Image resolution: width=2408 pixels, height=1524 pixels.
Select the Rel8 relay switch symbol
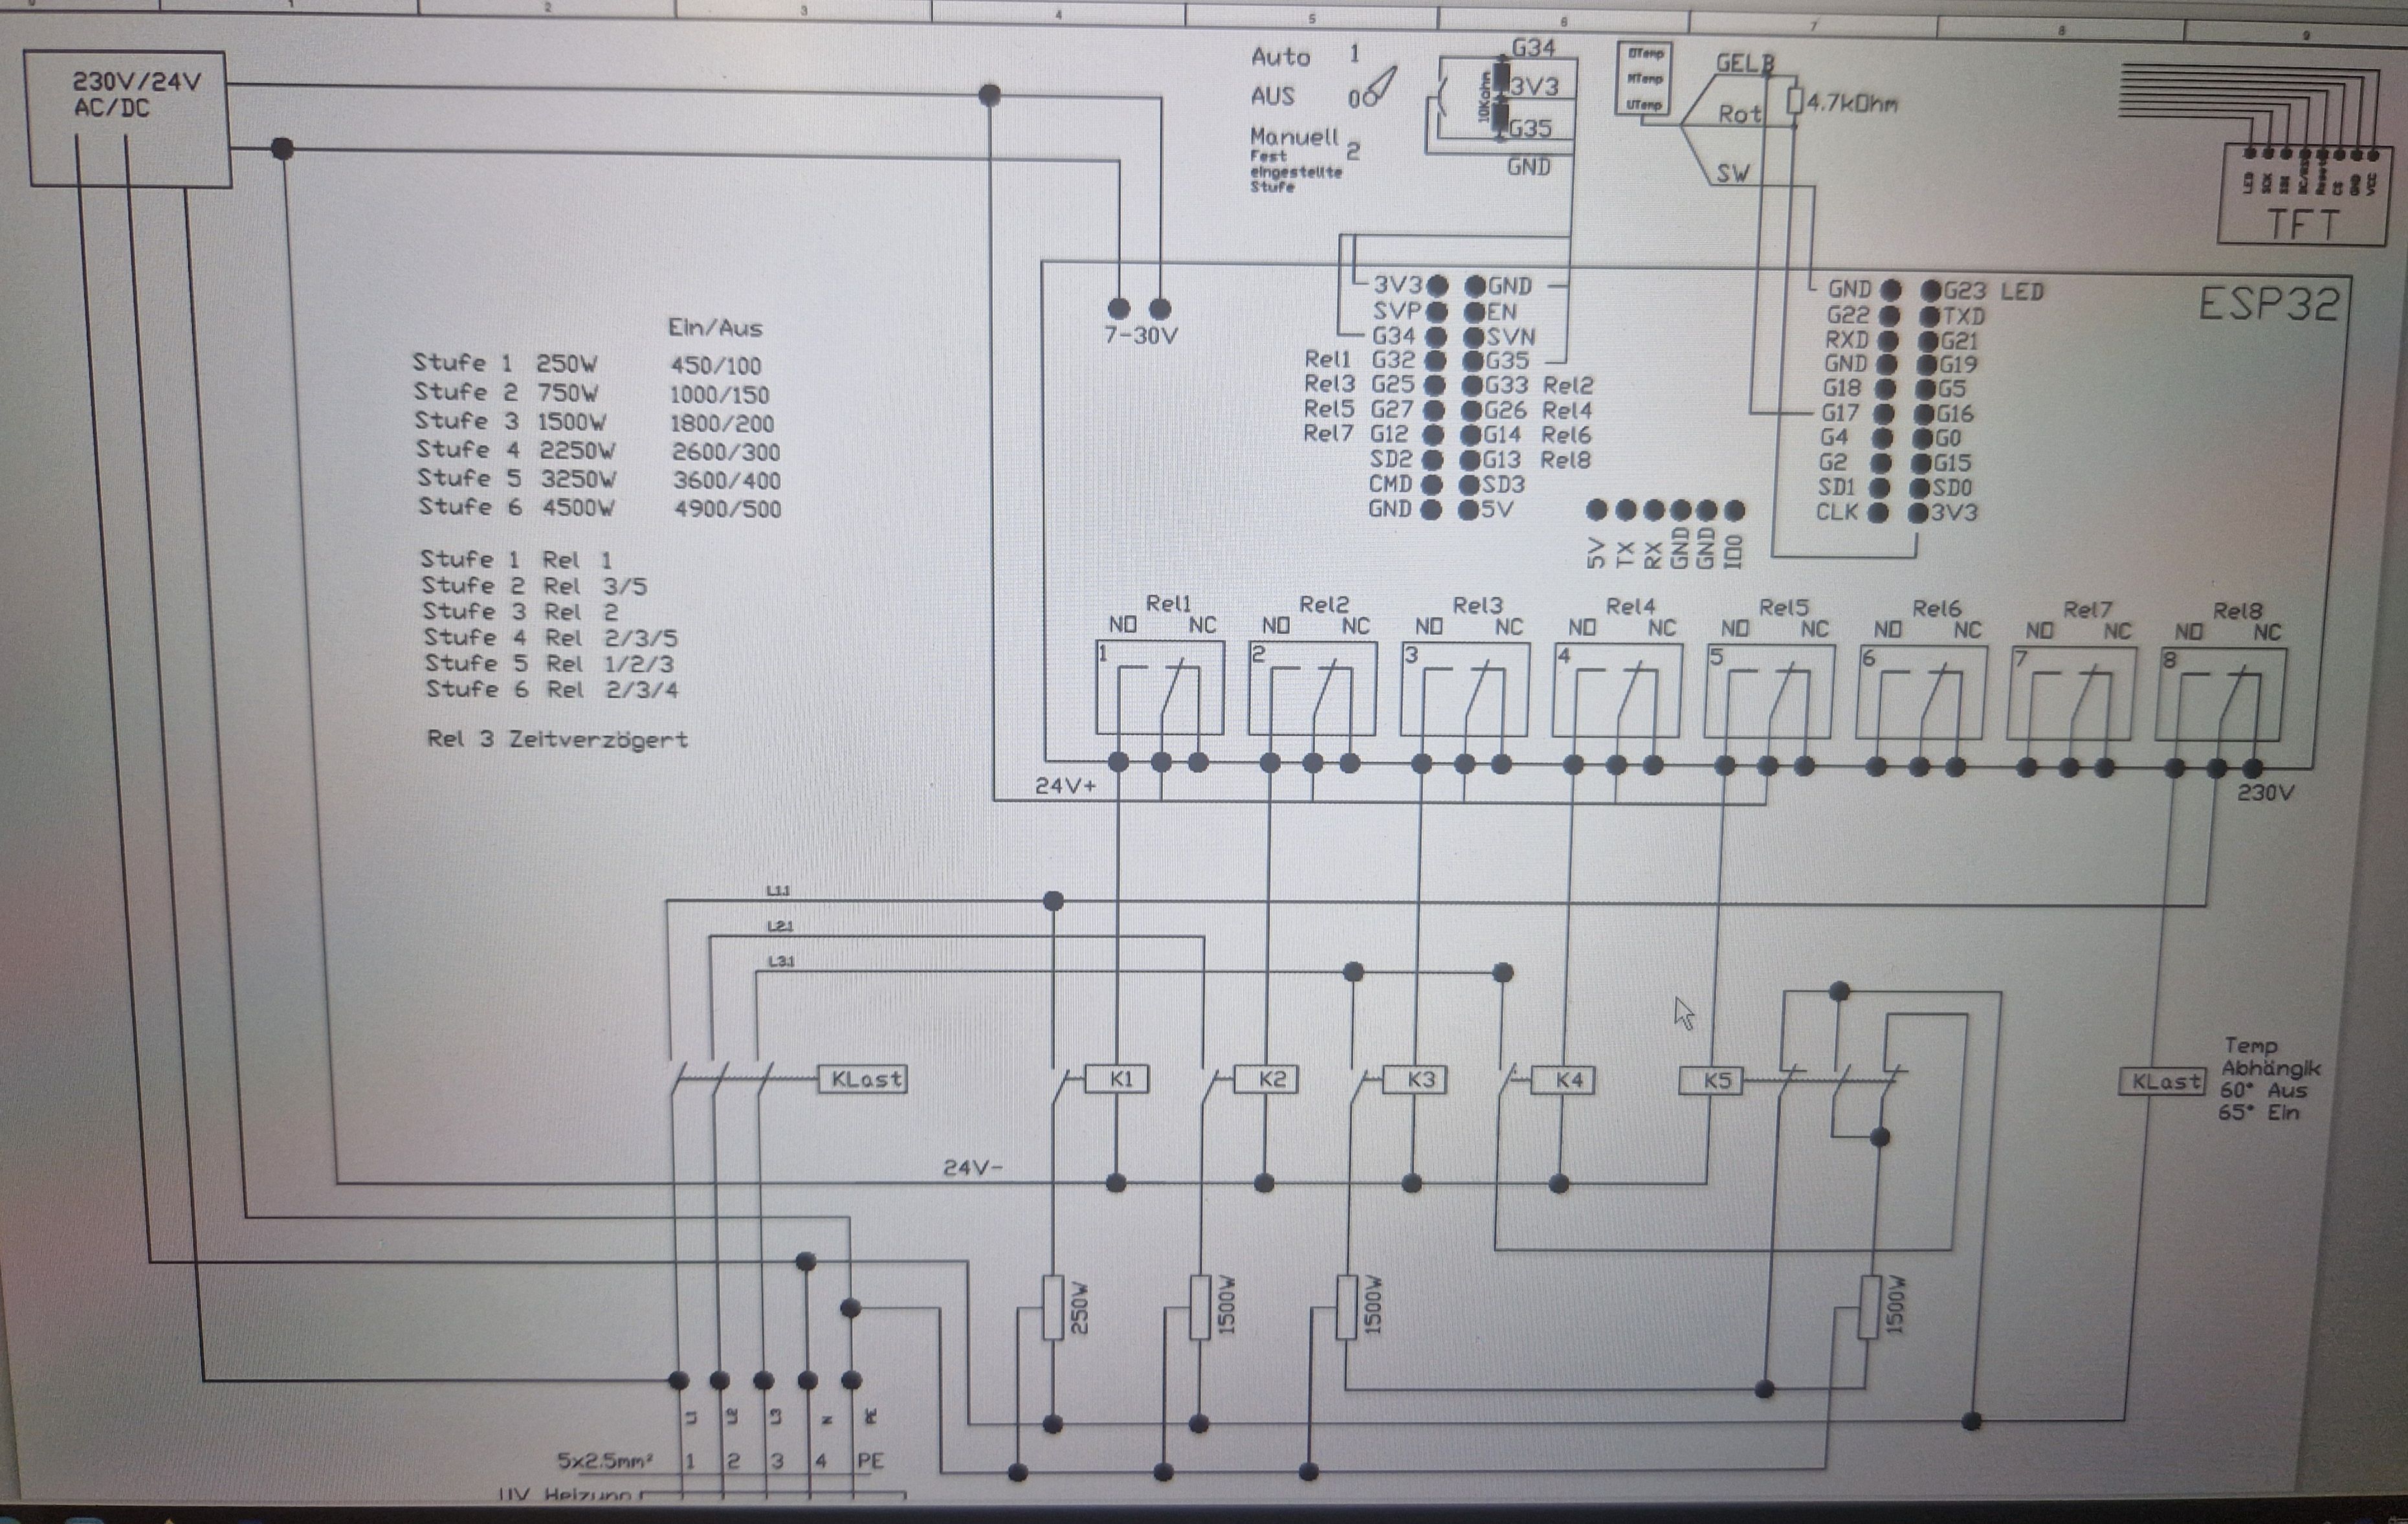(x=2221, y=695)
